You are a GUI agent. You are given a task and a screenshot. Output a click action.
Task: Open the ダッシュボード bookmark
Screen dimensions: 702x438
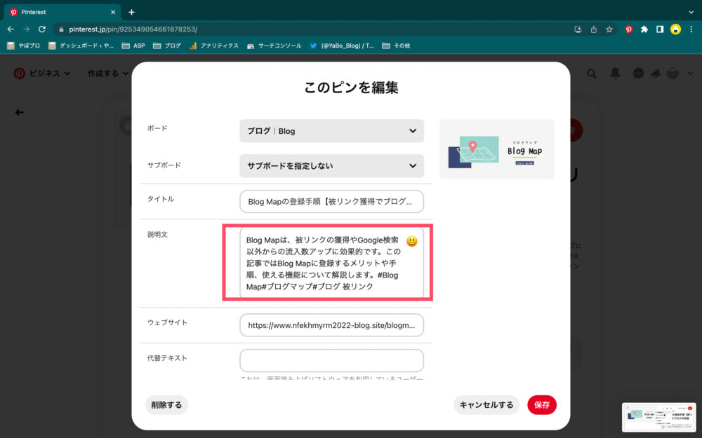[x=81, y=46]
